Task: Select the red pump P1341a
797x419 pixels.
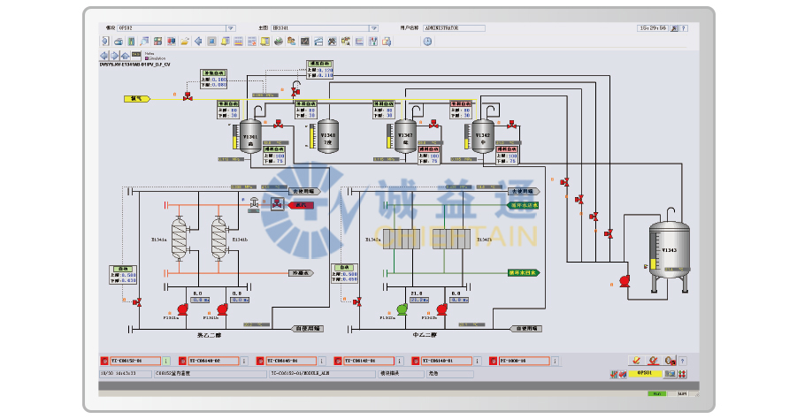Action: point(183,309)
